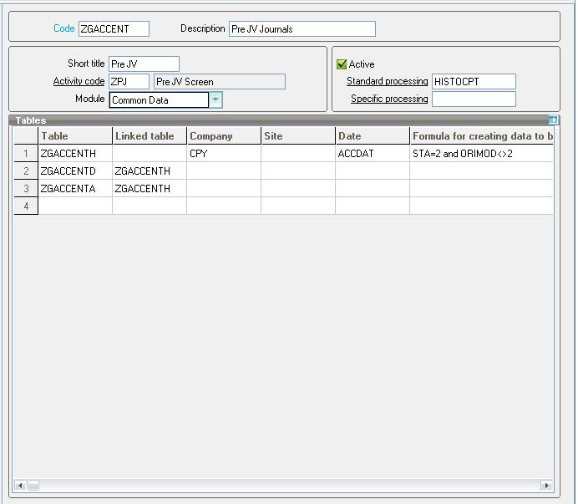Viewport: 578px width, 504px height.
Task: Toggle the Active checkbox
Action: tap(342, 64)
